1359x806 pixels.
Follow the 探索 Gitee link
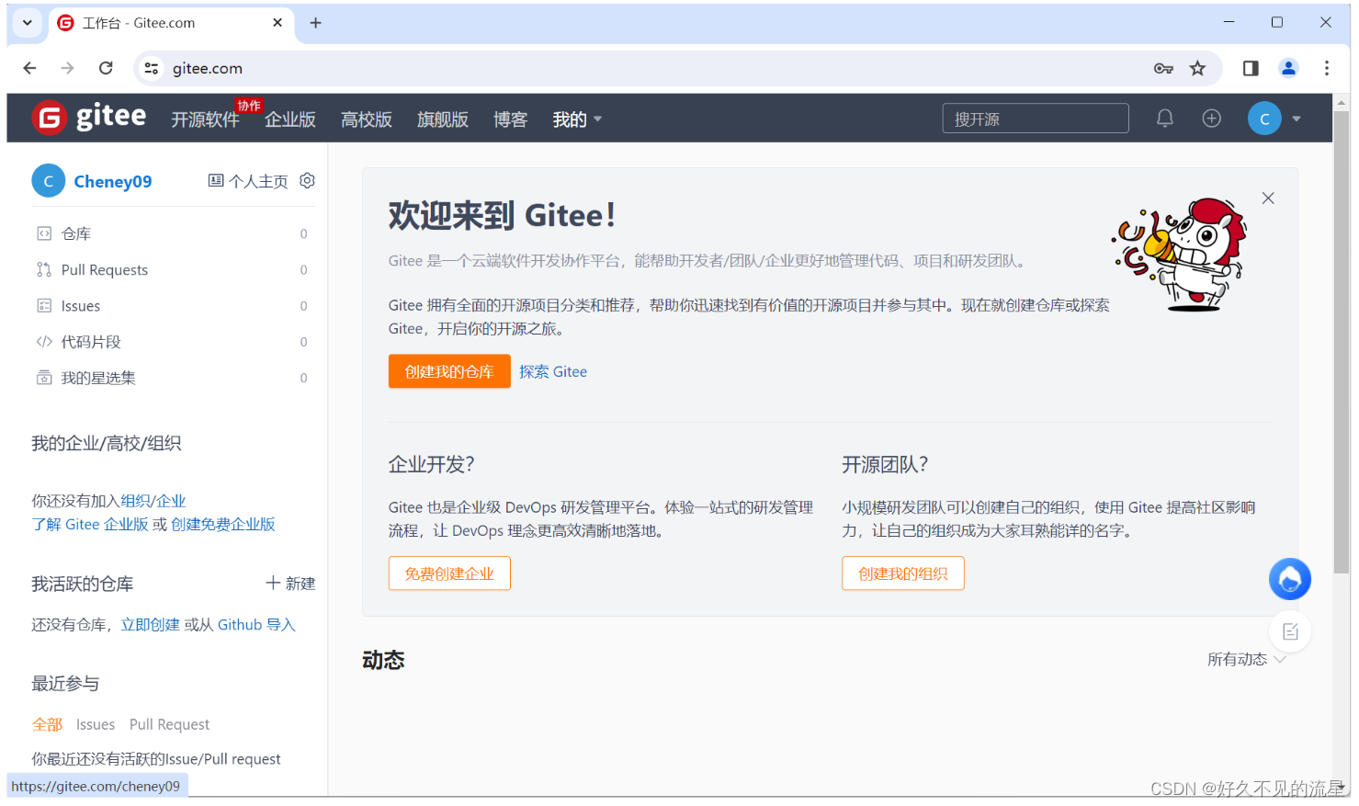[553, 371]
